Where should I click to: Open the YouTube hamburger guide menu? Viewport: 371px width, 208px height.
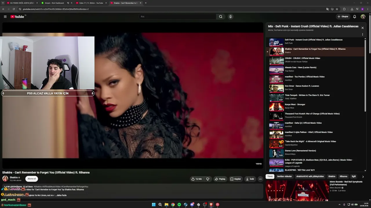click(5, 16)
